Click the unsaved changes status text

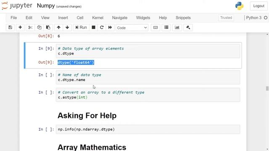pyautogui.click(x=69, y=7)
